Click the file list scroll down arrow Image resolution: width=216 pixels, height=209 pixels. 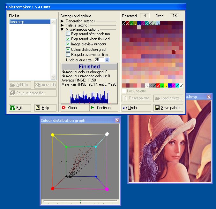click(53, 77)
